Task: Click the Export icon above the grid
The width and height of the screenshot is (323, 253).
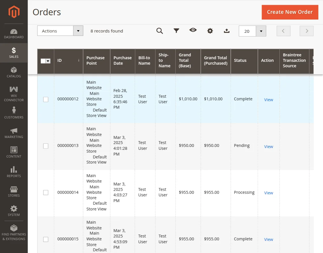Action: (x=227, y=31)
